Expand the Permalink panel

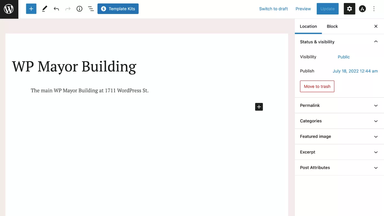[339, 105]
